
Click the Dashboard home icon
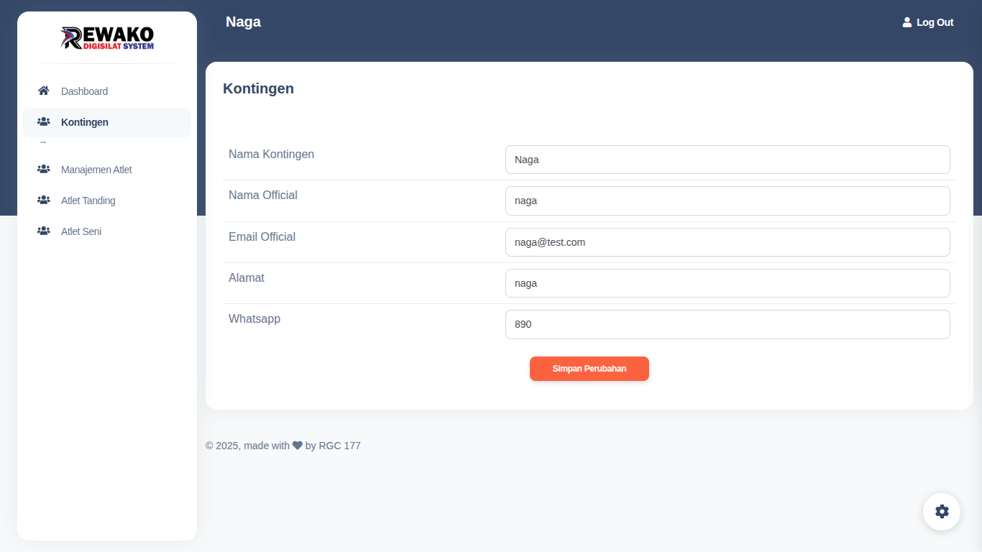[43, 91]
